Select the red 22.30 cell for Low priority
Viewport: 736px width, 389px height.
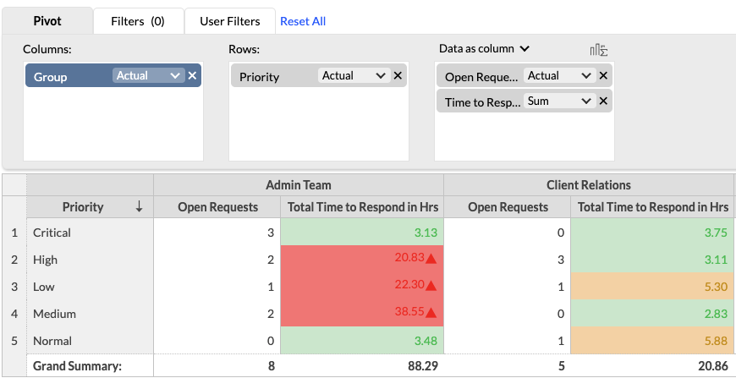[x=361, y=287]
